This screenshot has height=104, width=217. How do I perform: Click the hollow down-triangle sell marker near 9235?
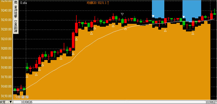point(122,14)
